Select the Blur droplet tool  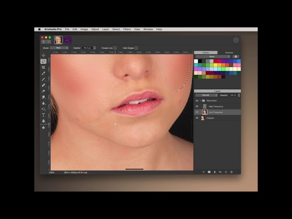tap(43, 103)
